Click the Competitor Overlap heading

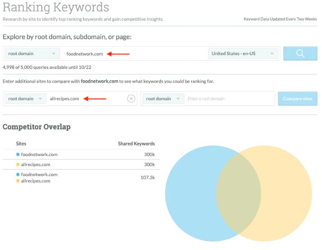tap(37, 127)
